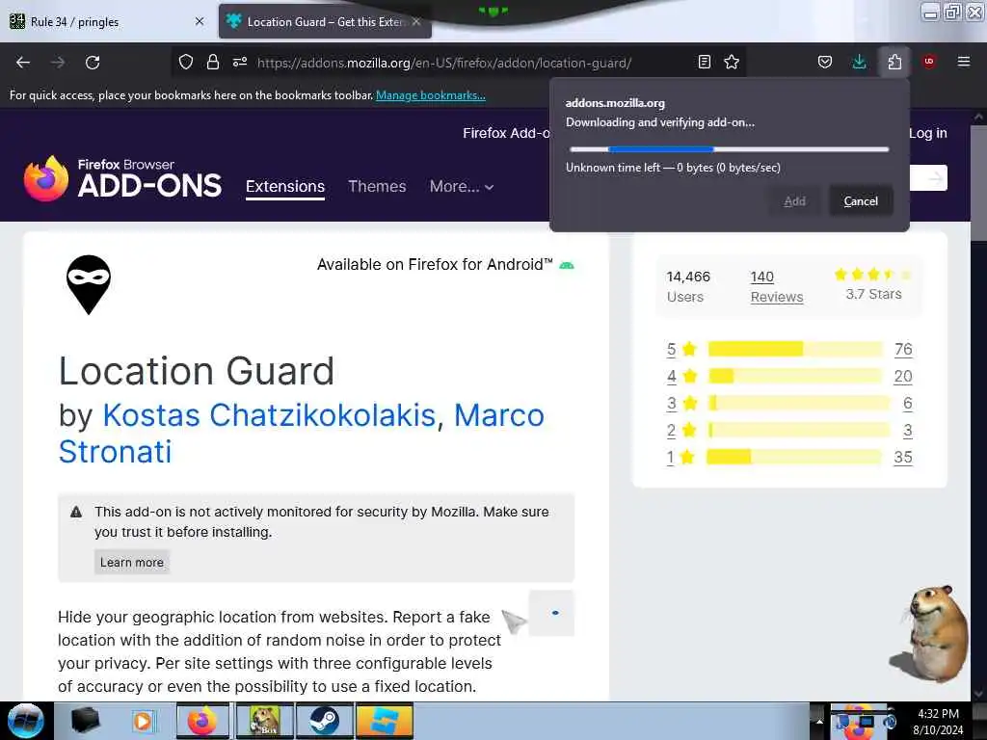Submit search with the arrow button
The height and width of the screenshot is (740, 987).
tap(936, 178)
